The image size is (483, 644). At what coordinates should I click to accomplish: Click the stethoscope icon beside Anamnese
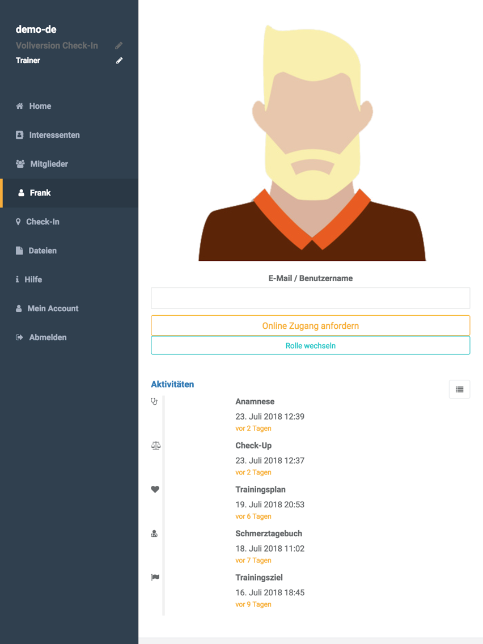click(x=154, y=401)
